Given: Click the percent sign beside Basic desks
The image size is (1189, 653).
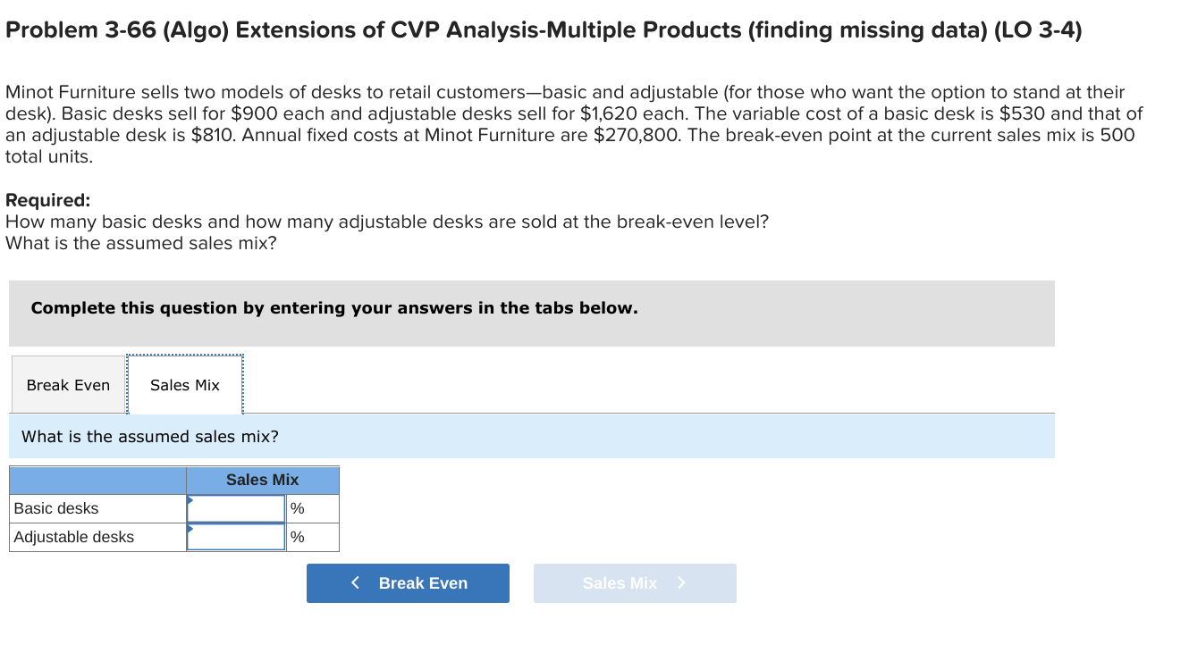Looking at the screenshot, I should pyautogui.click(x=296, y=508).
